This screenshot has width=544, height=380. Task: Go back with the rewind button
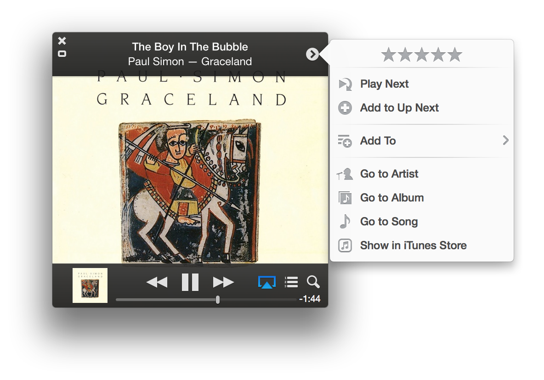point(157,282)
